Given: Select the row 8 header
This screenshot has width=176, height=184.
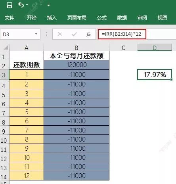Looking at the screenshot, I should [x=4, y=121].
